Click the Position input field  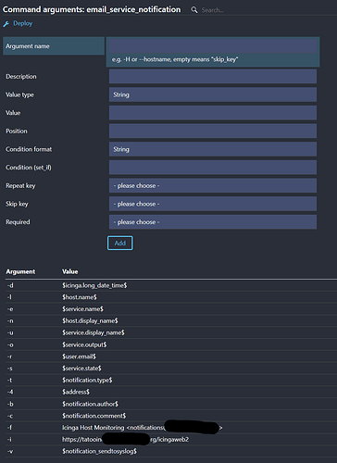click(213, 131)
